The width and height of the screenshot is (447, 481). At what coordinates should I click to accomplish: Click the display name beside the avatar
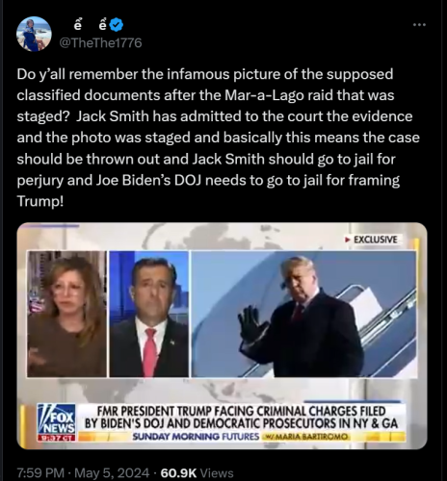coord(91,25)
